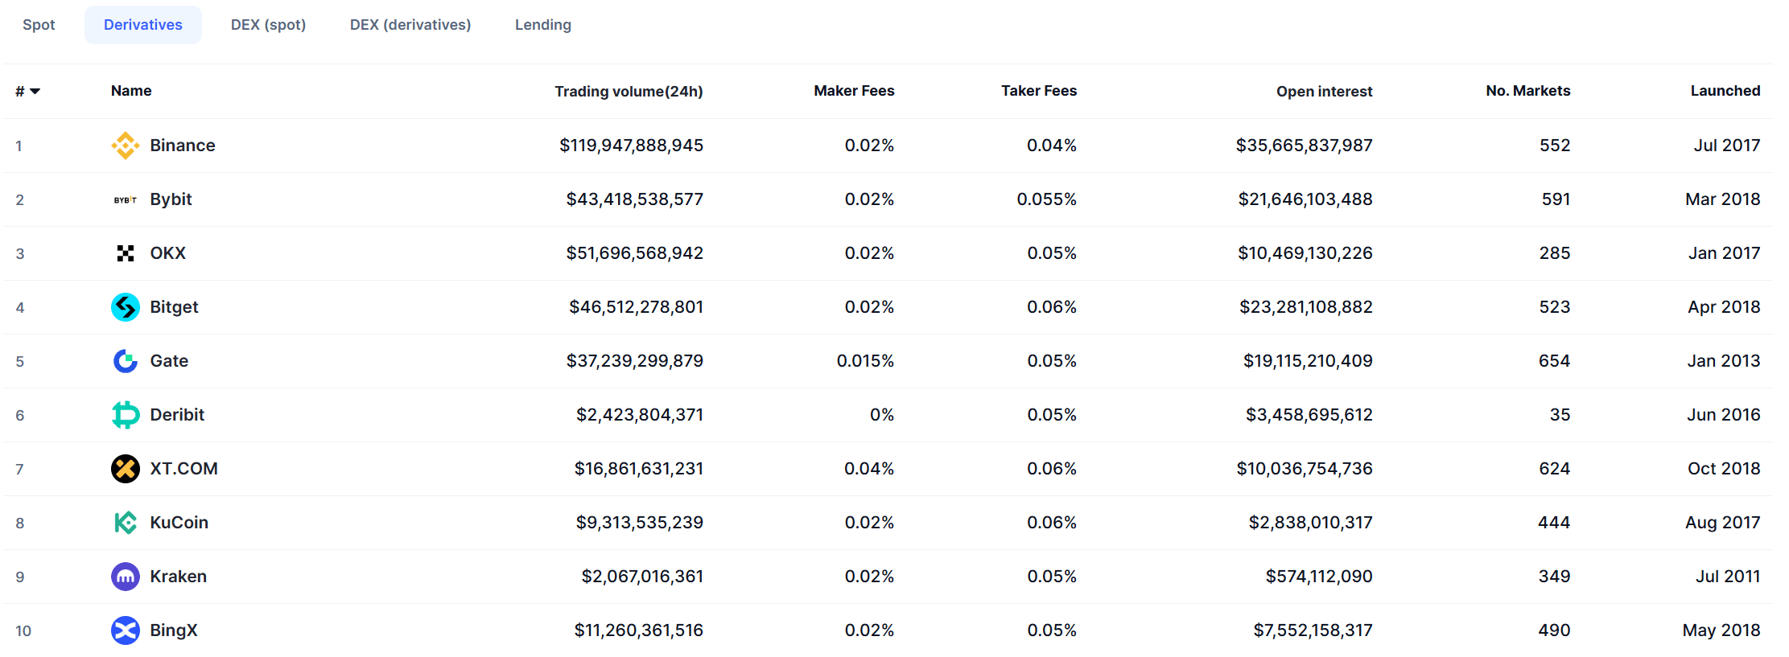Click Kraken volume $2,067,016,361

point(642,577)
